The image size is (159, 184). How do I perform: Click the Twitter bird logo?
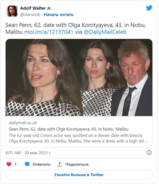(x=149, y=8)
